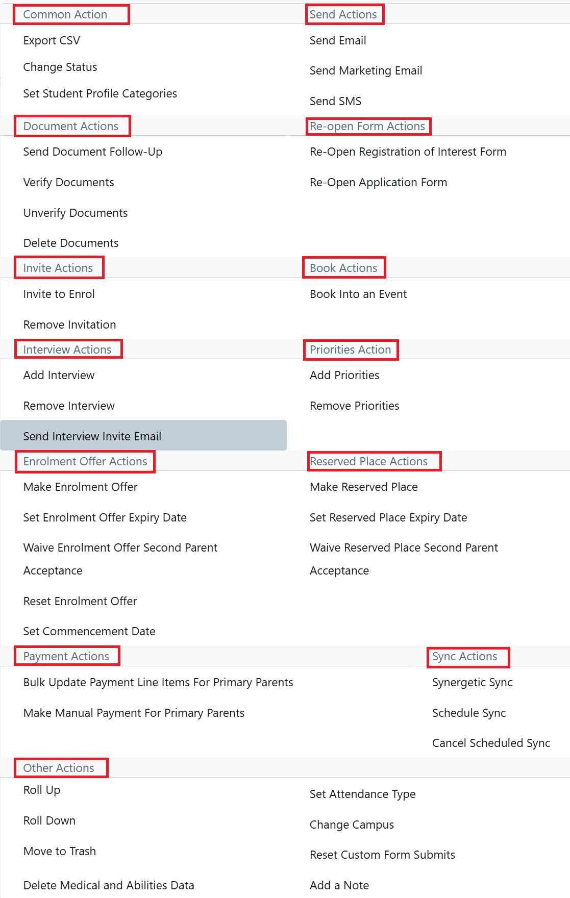Viewport: 570px width, 898px height.
Task: Select Book Into an Event
Action: pyautogui.click(x=358, y=294)
